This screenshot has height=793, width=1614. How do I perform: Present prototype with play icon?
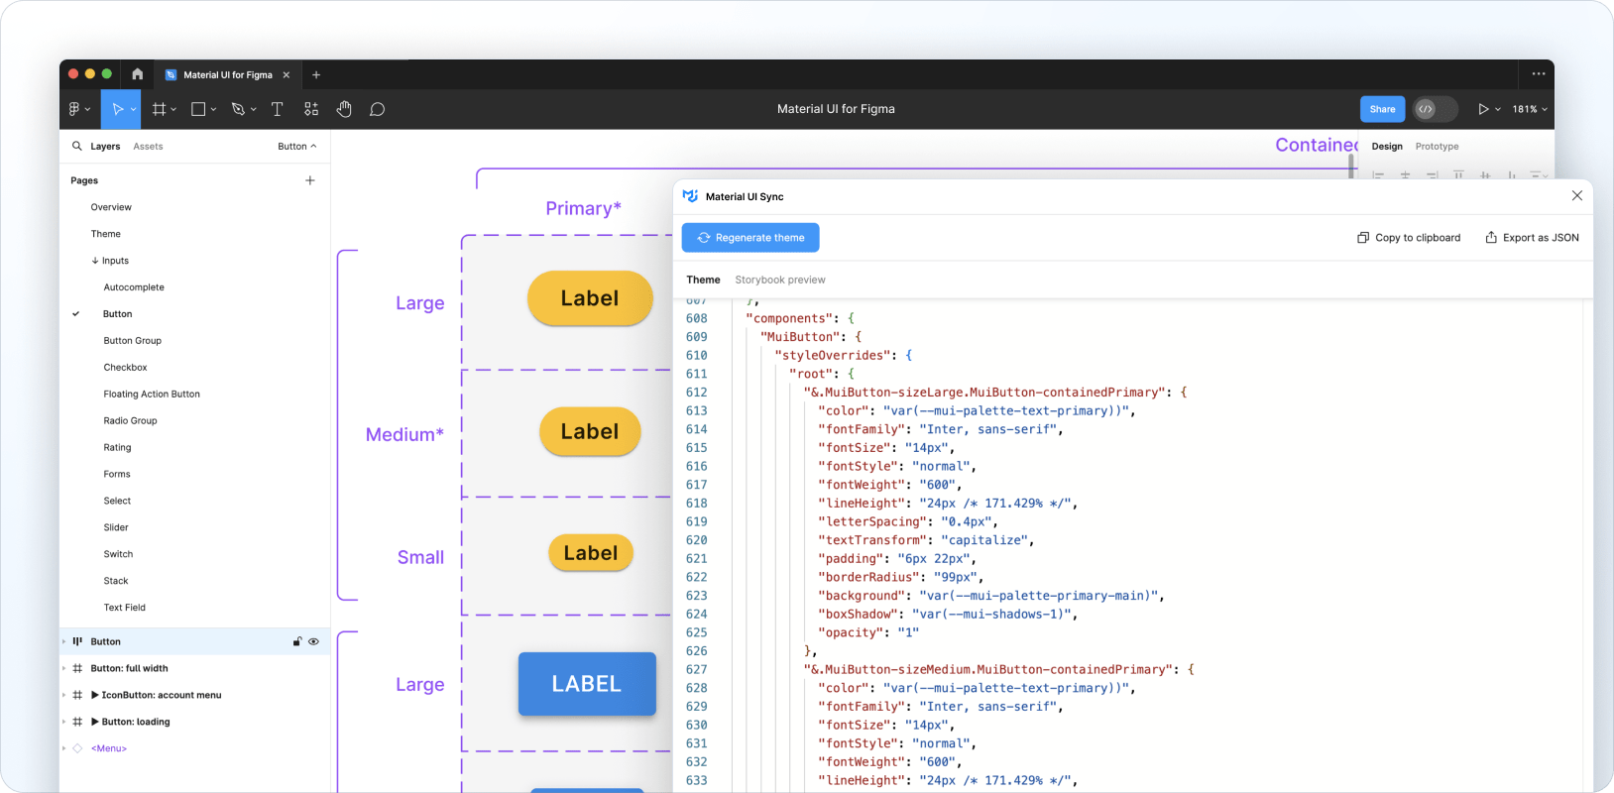1483,109
